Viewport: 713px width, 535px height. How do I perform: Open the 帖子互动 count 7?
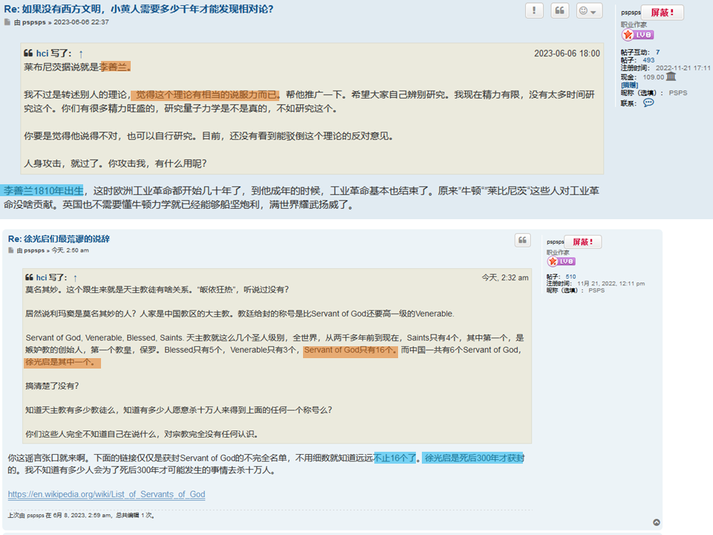click(657, 52)
